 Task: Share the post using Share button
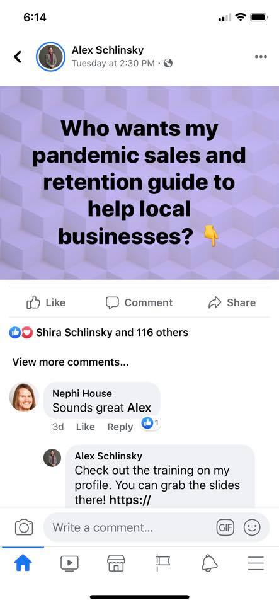[232, 303]
